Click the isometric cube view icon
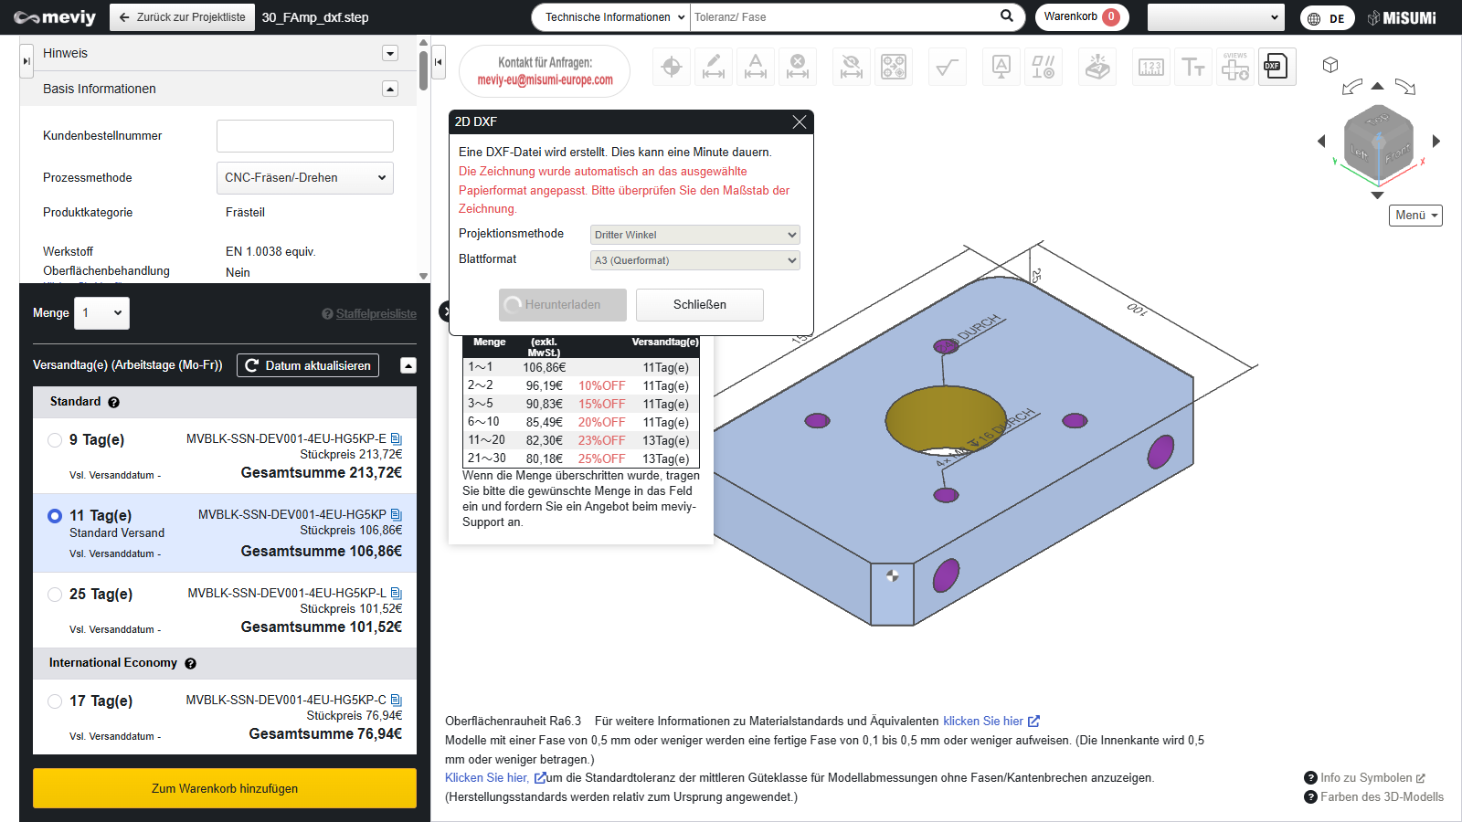The image size is (1462, 822). coord(1330,65)
